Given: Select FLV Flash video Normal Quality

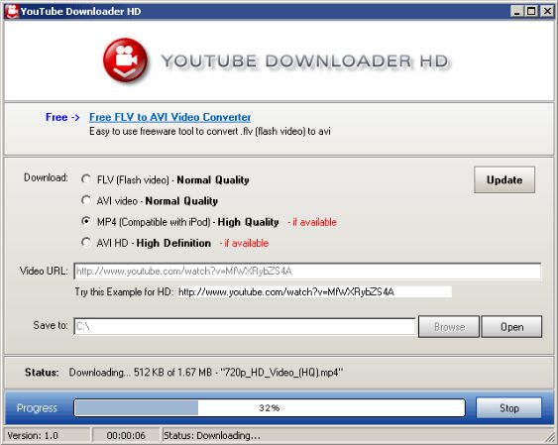Looking at the screenshot, I should click(x=86, y=179).
